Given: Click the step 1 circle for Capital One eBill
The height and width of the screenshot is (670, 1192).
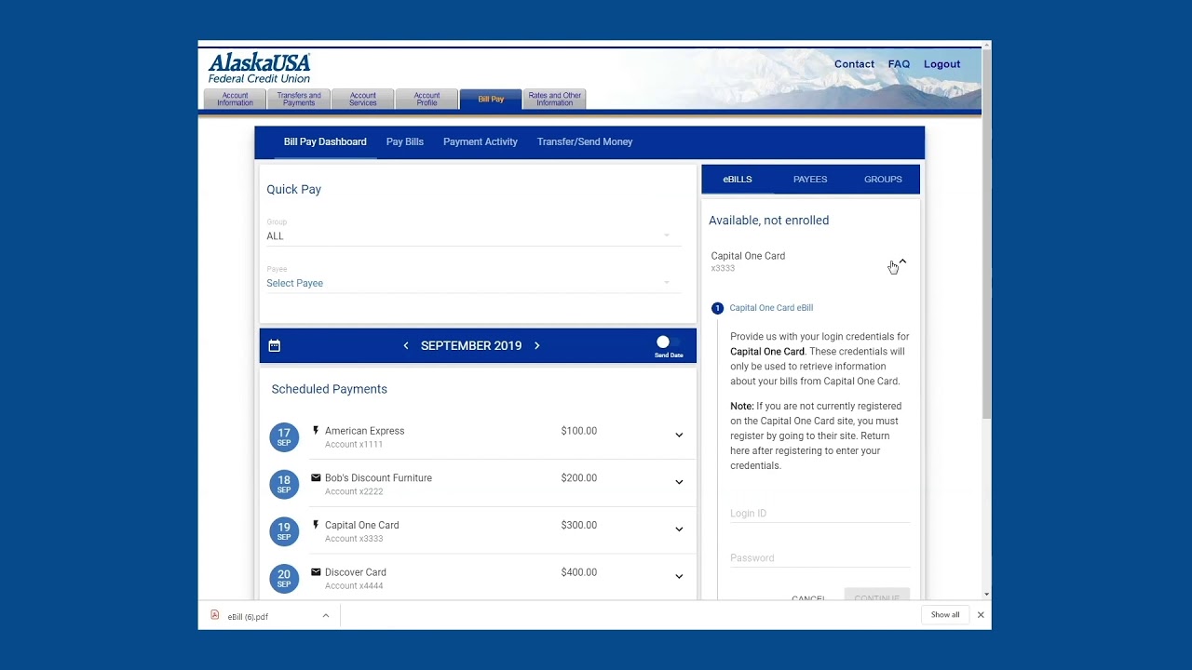Looking at the screenshot, I should [x=717, y=308].
